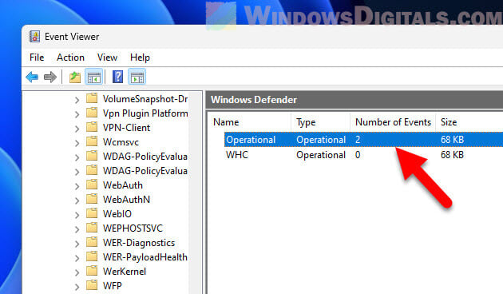This screenshot has width=503, height=294.
Task: Select the VolumeSnapshot-Dr tree label
Action: (145, 99)
